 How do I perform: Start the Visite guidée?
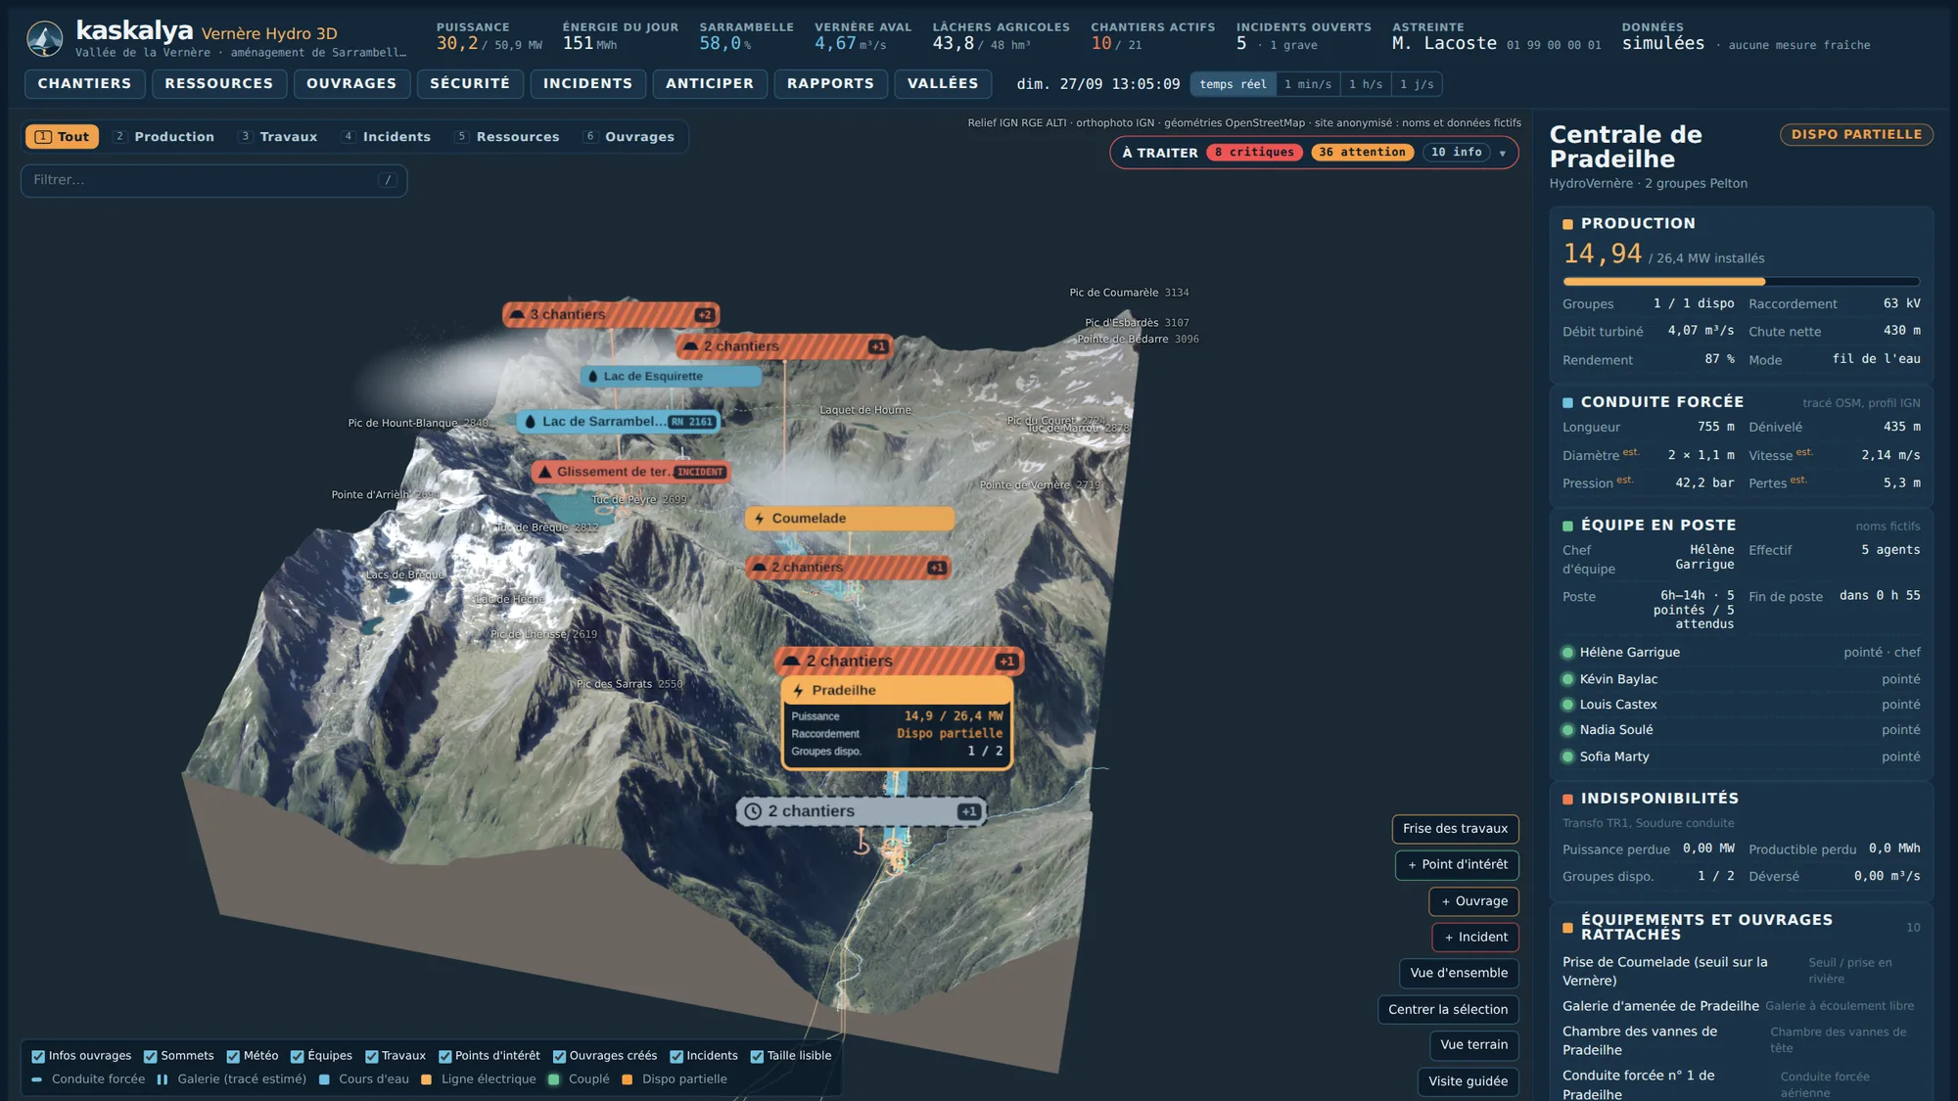coord(1468,1081)
